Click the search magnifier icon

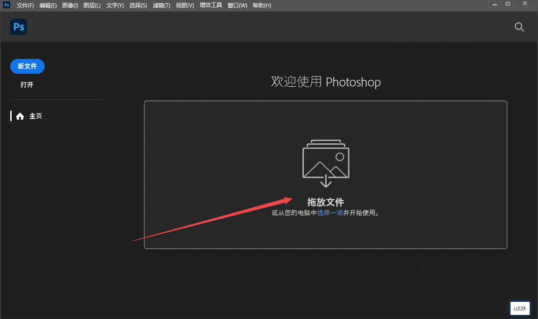coord(519,27)
